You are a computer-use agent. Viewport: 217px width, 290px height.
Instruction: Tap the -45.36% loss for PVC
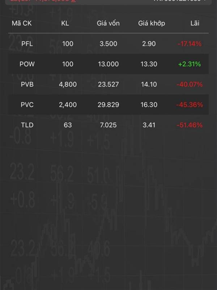tap(190, 105)
